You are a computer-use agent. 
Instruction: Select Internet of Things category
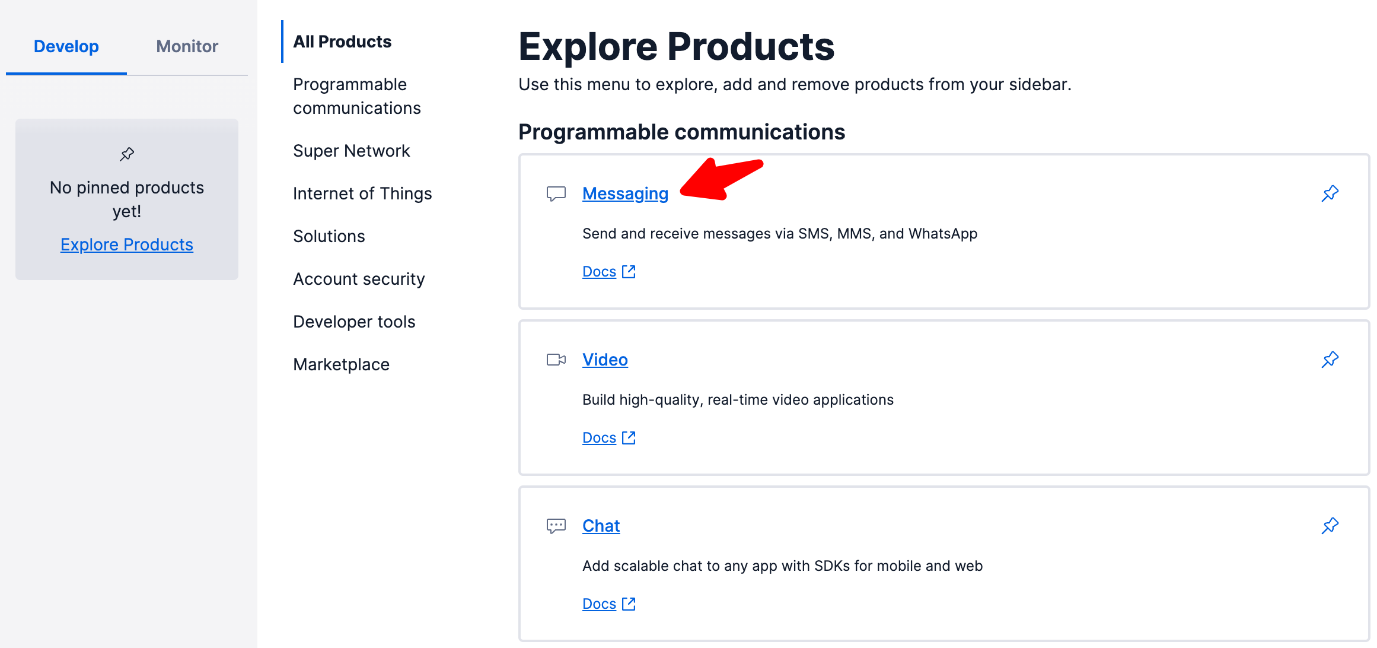[362, 193]
